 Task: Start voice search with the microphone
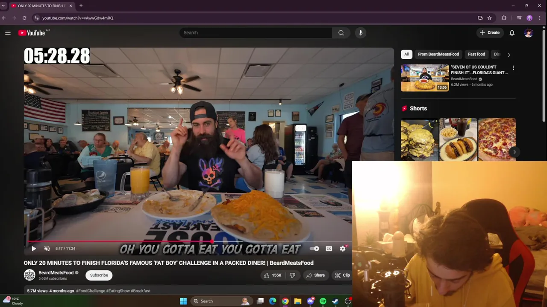click(x=361, y=33)
